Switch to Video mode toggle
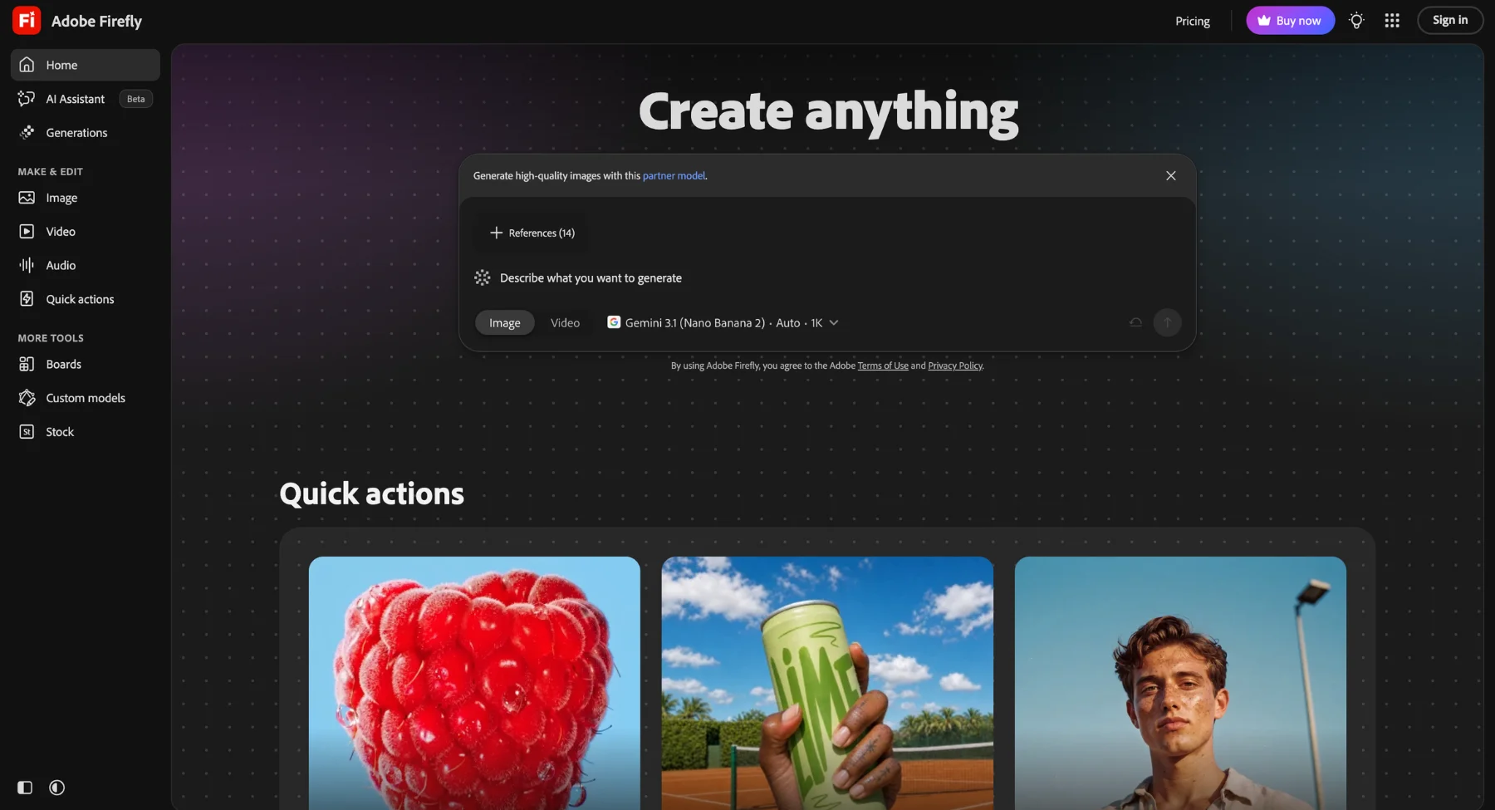 (565, 323)
